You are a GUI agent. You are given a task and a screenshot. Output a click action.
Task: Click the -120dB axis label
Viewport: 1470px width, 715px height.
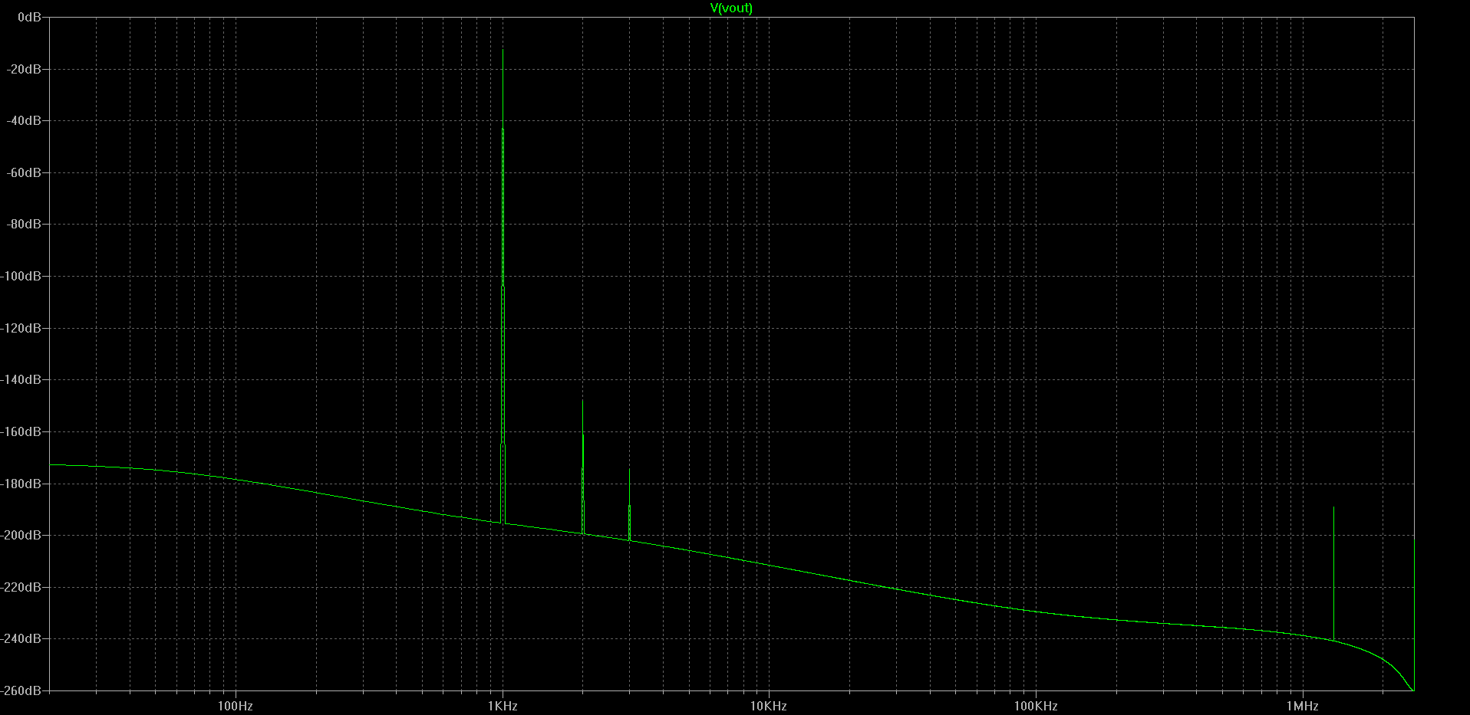point(21,328)
